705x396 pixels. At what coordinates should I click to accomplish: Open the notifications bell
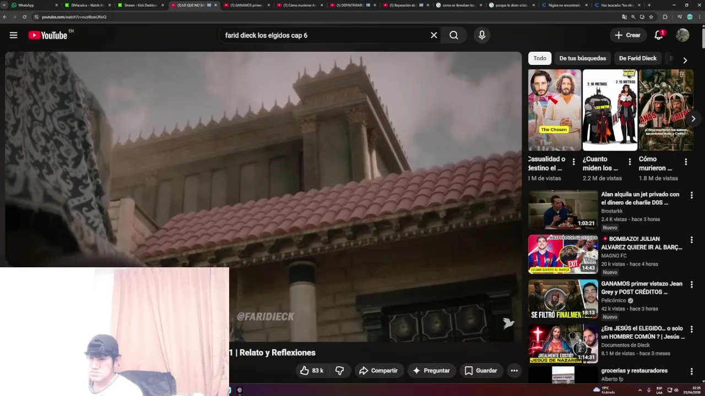tap(659, 35)
